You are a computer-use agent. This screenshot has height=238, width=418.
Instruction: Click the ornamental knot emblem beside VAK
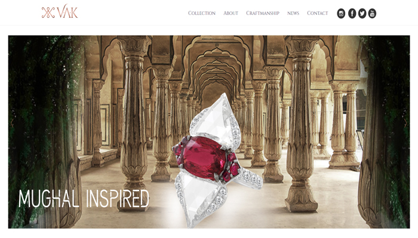click(x=48, y=12)
